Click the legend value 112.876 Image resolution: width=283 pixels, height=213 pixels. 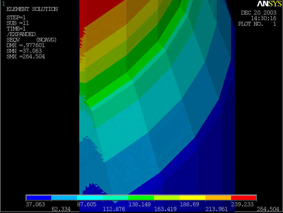114,209
